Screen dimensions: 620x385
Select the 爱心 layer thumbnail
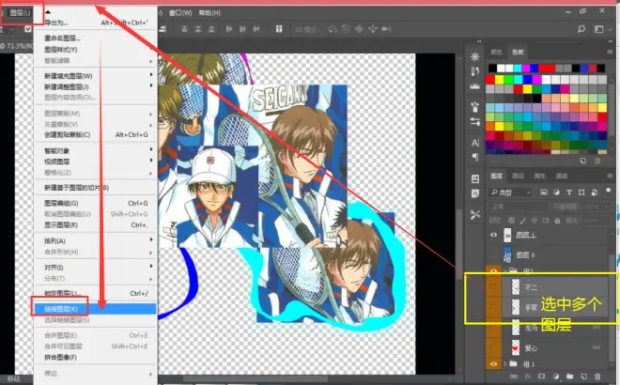point(516,347)
